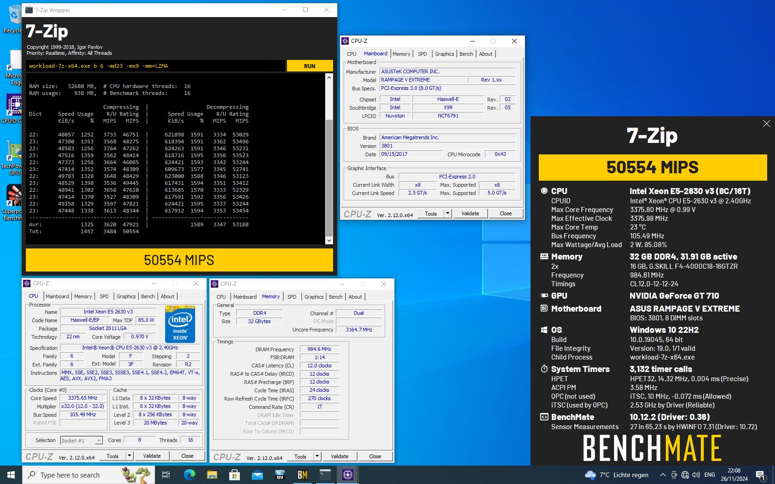Screen dimensions: 775x484
Task: Open the Windows Start menu
Action: click(x=11, y=475)
